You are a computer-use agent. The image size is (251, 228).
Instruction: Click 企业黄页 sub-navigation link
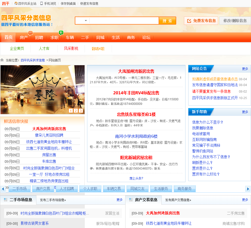point(17,48)
